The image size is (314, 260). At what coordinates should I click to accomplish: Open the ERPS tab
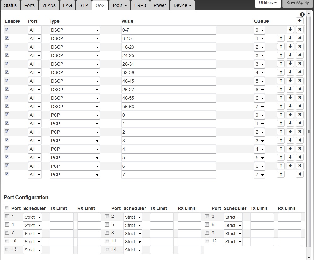pos(140,5)
